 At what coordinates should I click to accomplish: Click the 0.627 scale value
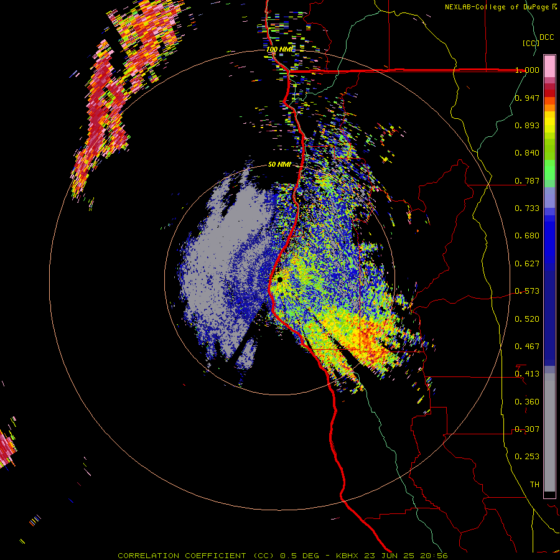pos(527,264)
